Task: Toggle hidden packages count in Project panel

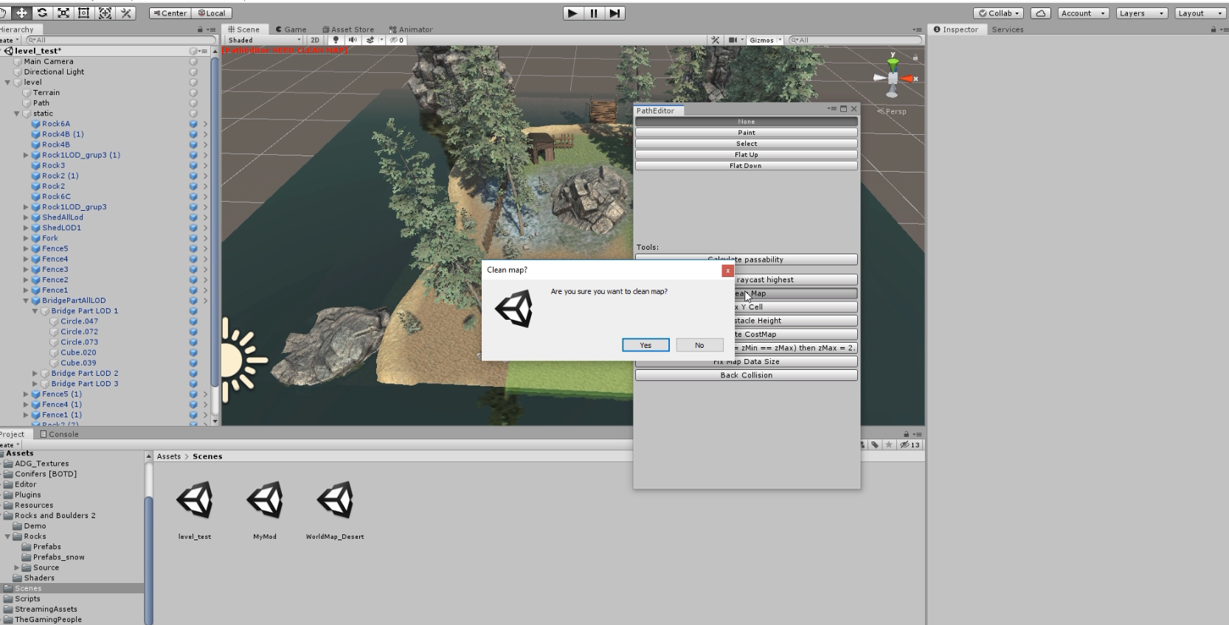Action: 911,444
